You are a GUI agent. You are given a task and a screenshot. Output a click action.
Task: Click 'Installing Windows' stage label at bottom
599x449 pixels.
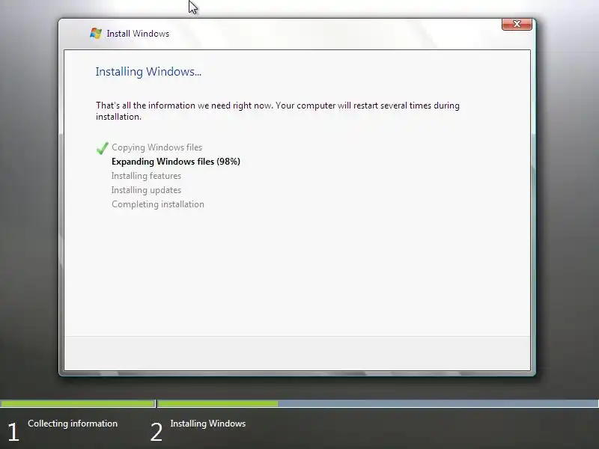tap(208, 424)
